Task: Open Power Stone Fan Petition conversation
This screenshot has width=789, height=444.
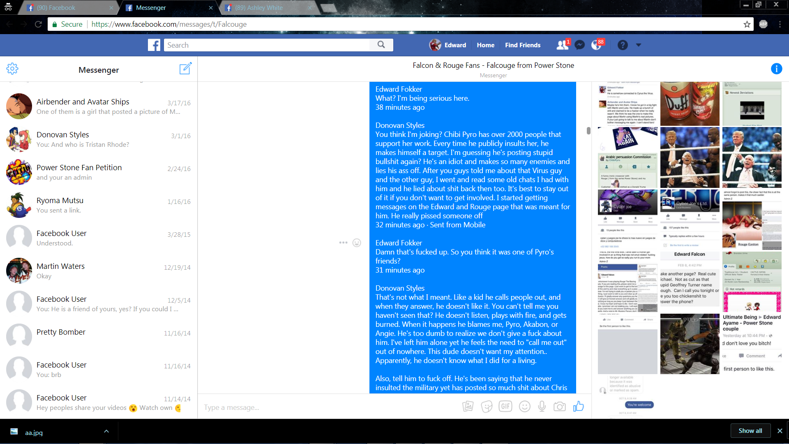Action: (x=99, y=172)
